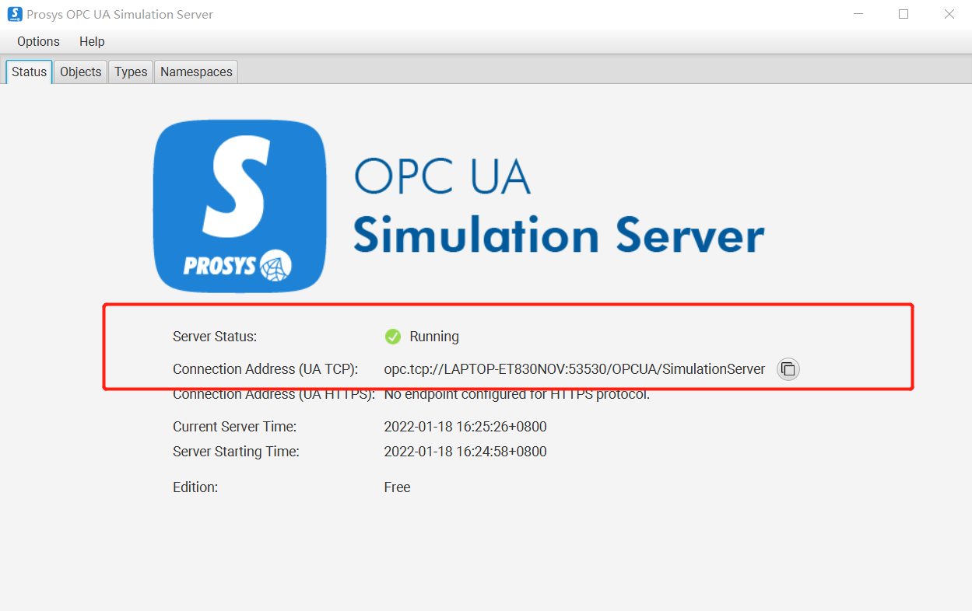The width and height of the screenshot is (972, 611).
Task: Click the HTTPS no endpoint configured message
Action: [x=517, y=395]
